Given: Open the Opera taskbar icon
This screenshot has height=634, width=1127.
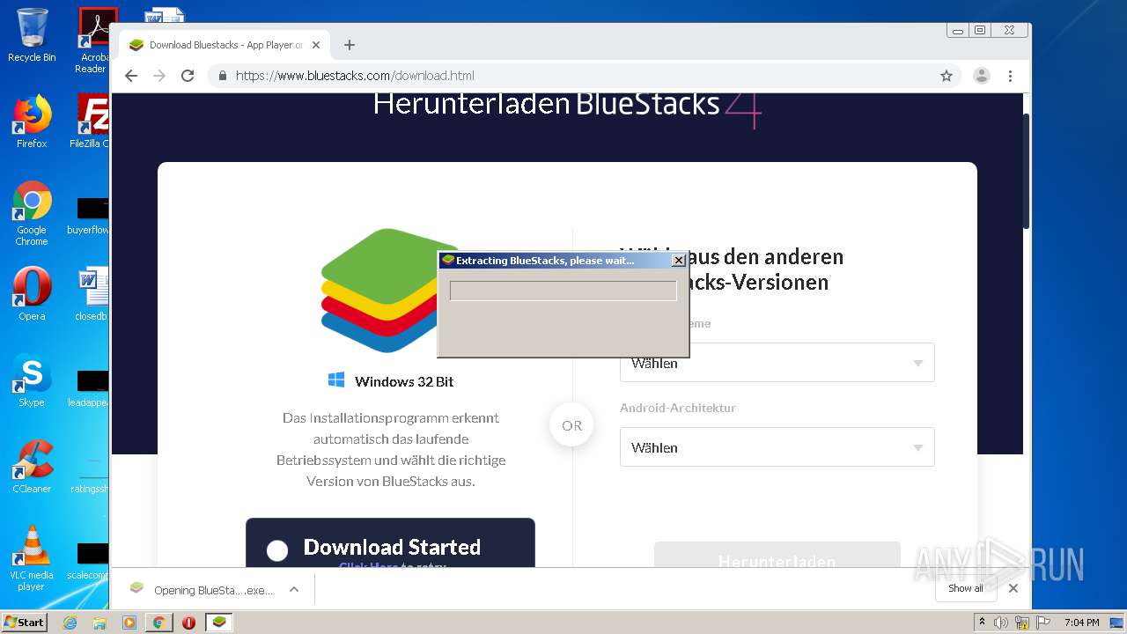Looking at the screenshot, I should pos(188,623).
